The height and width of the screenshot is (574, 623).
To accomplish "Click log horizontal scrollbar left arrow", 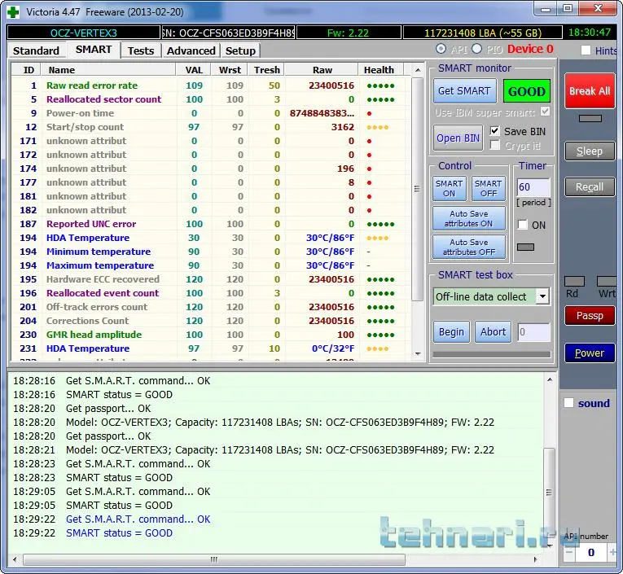I will click(15, 559).
